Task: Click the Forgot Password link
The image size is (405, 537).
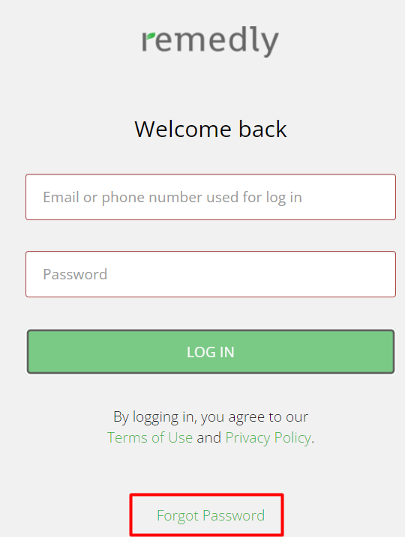Action: 211,515
